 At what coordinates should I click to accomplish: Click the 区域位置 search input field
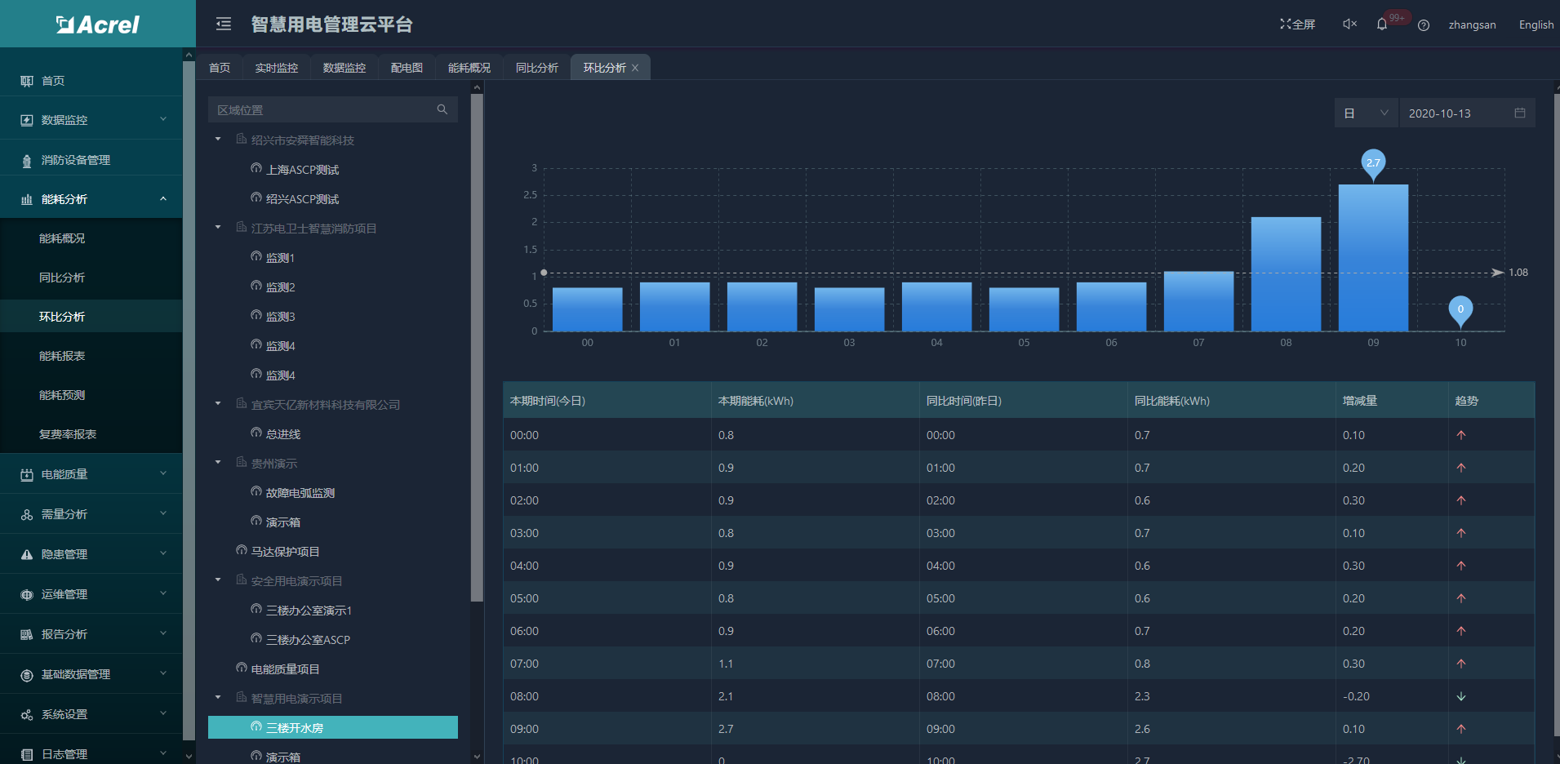coord(333,109)
